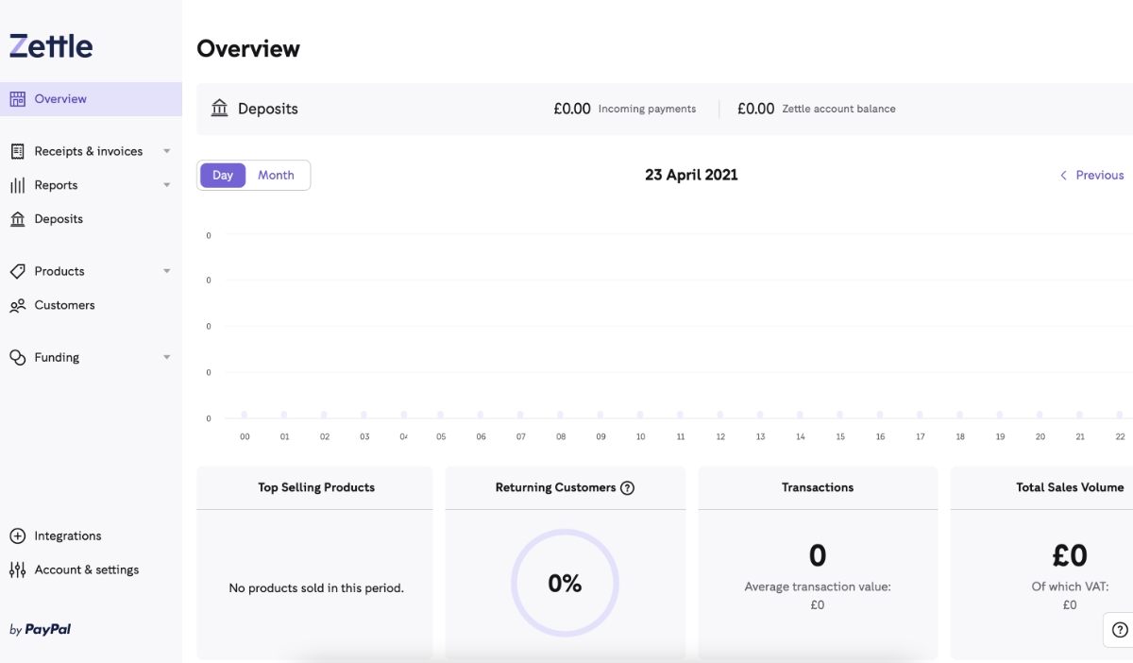The height and width of the screenshot is (663, 1133).
Task: Click the by PayPal logo
Action: (40, 630)
